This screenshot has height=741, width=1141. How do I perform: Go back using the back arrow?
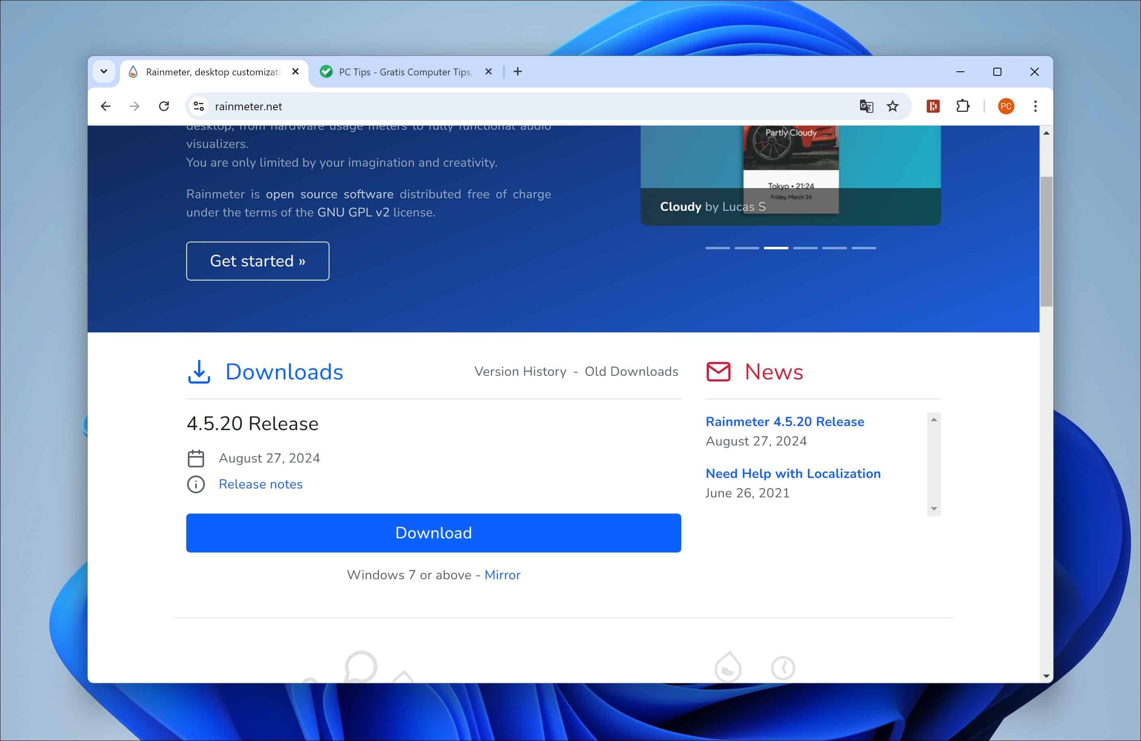[105, 106]
